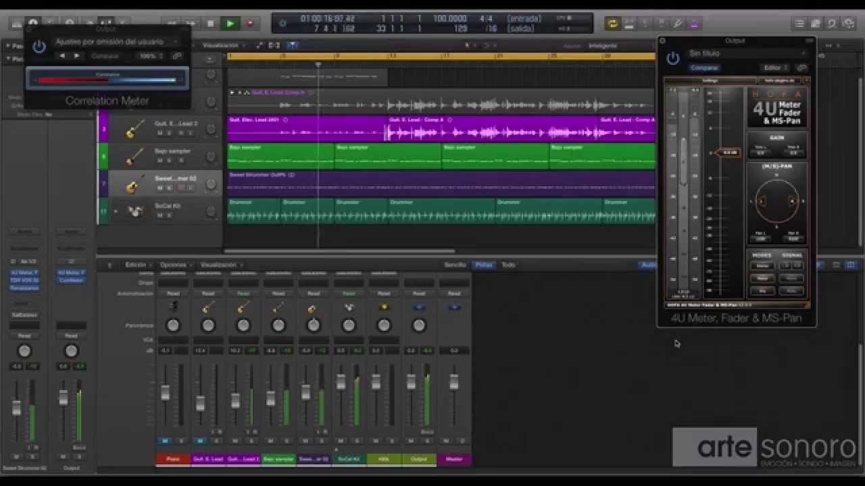Image resolution: width=865 pixels, height=486 pixels.
Task: Open the mixer Edición menu
Action: click(x=138, y=265)
